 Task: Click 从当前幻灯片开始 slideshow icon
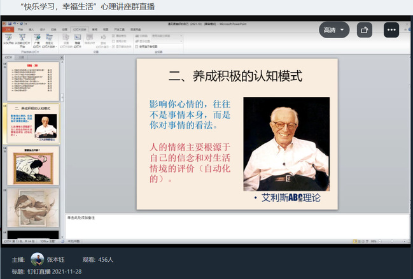tap(22, 39)
